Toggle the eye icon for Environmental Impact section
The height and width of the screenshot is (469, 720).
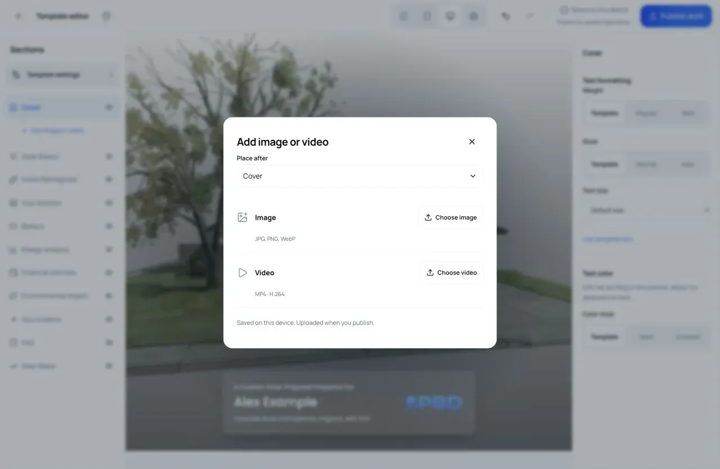[x=109, y=296]
